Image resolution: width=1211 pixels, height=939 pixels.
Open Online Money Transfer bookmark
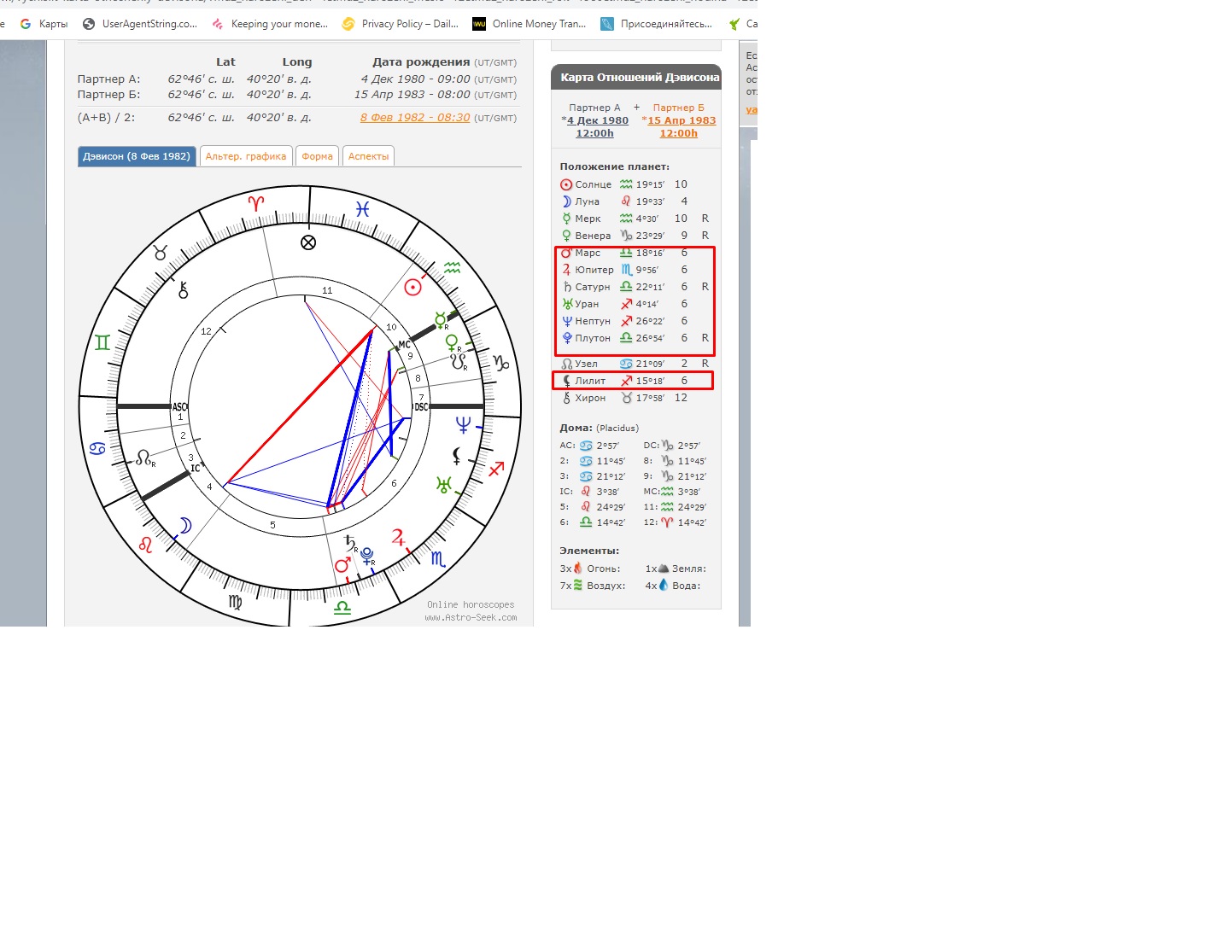click(529, 24)
